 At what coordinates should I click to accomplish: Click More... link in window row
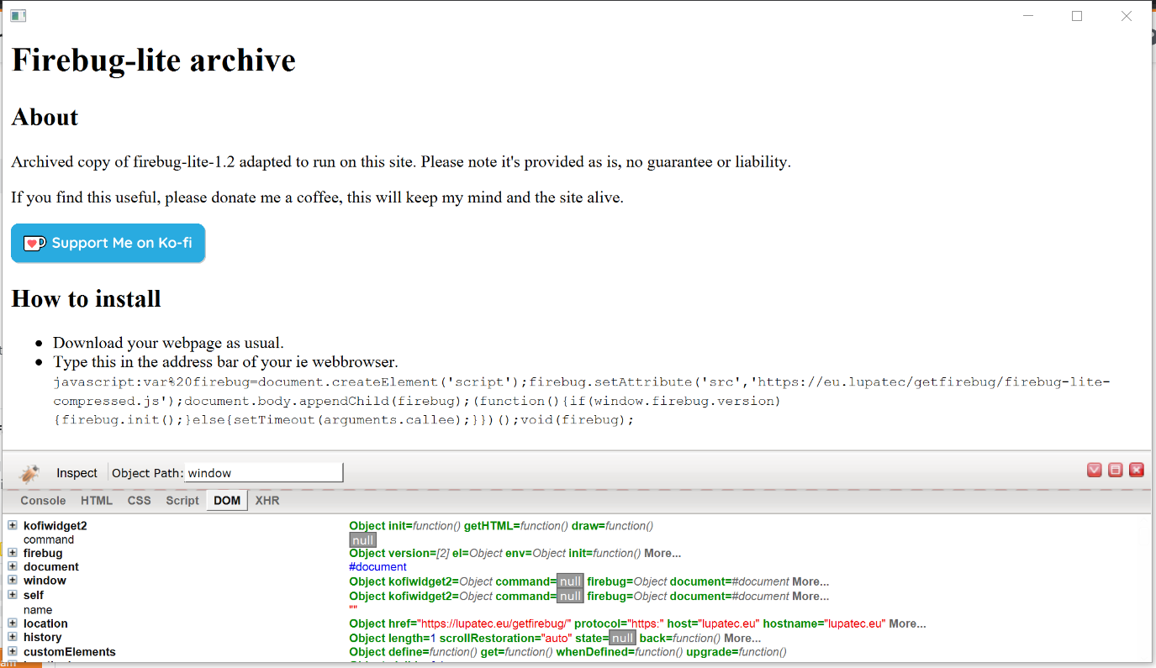[x=810, y=581]
